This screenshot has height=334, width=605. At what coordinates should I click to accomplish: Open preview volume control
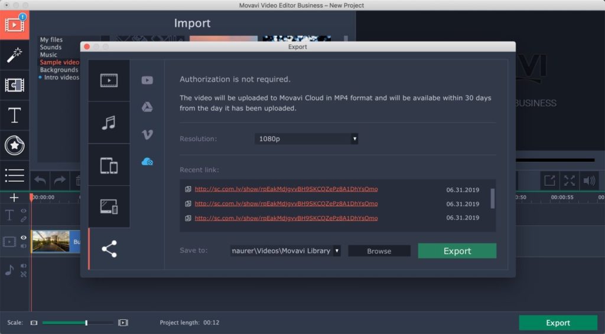click(589, 181)
